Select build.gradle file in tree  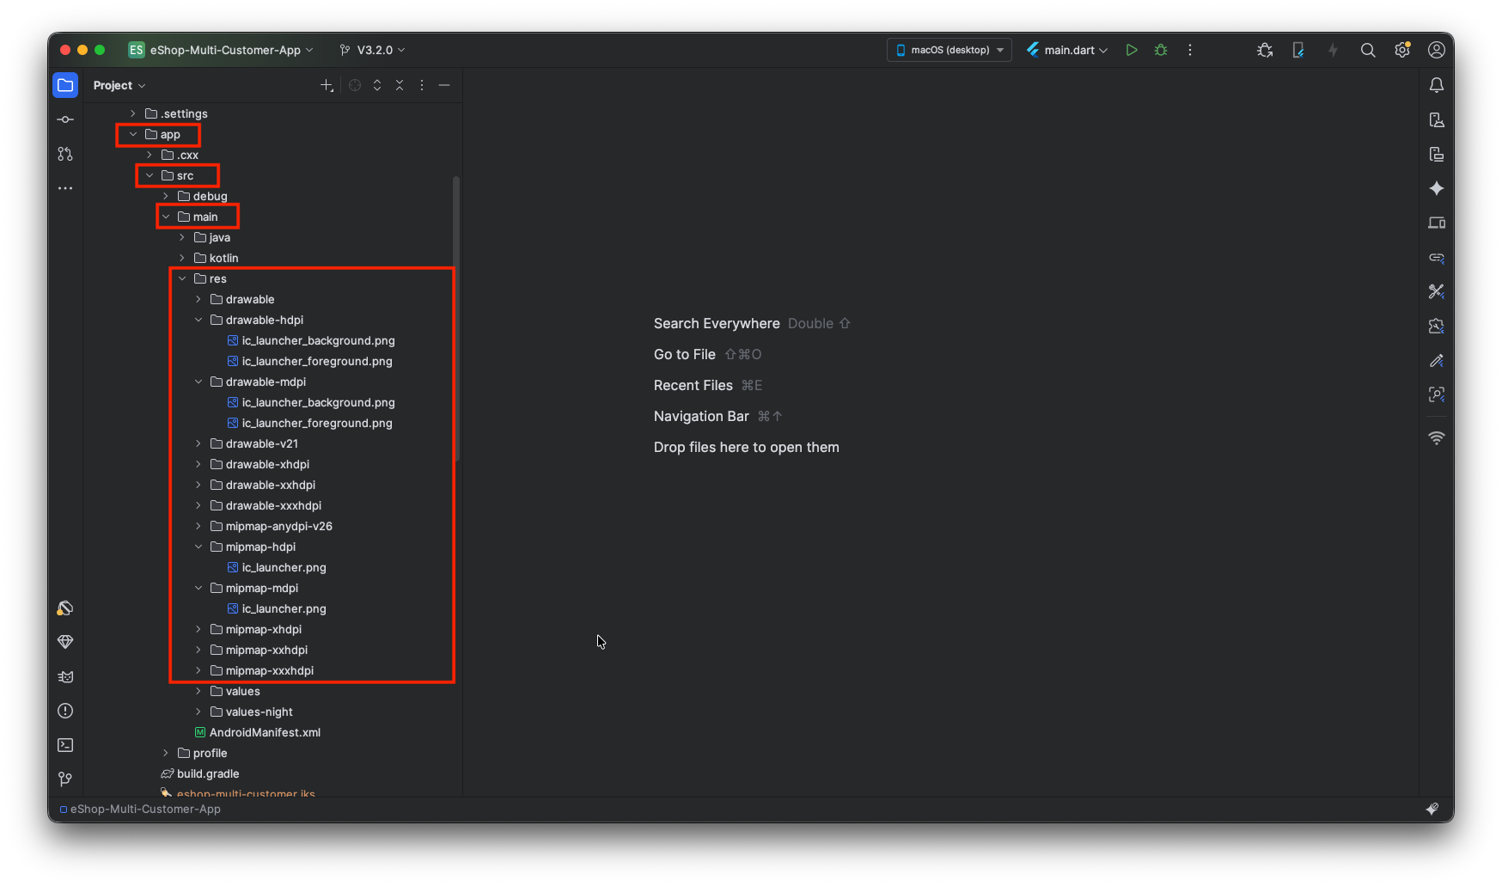click(208, 773)
